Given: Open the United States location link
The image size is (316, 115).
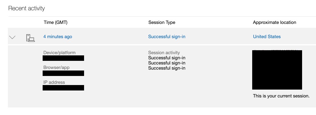Looking at the screenshot, I should [x=267, y=37].
